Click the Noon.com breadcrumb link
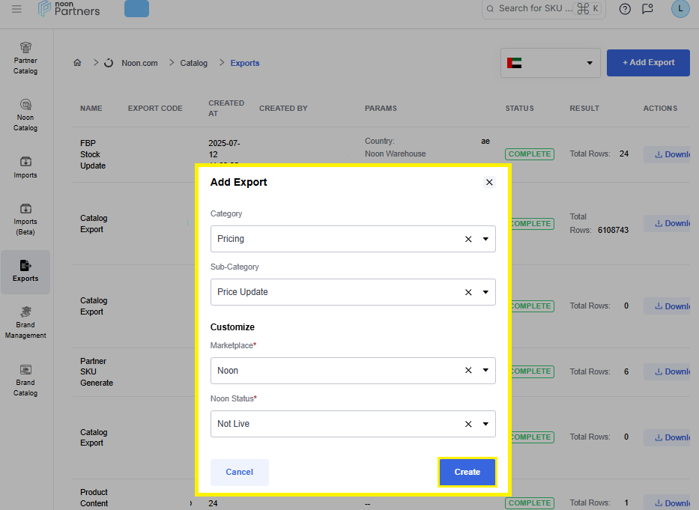699x510 pixels. (139, 64)
